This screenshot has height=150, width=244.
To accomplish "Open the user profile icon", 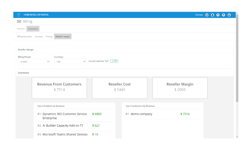I will pyautogui.click(x=229, y=15).
